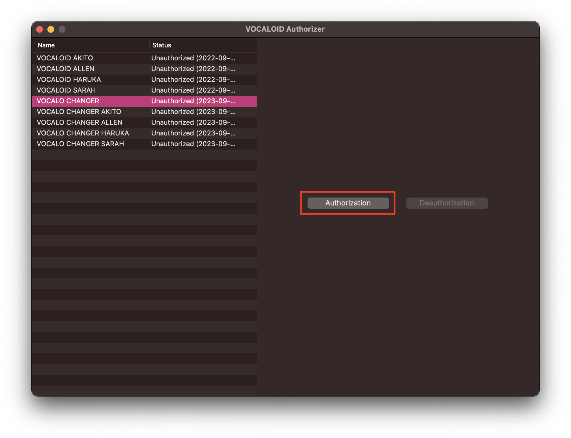This screenshot has height=438, width=571.
Task: Click VOCALO CHANGER AKITO's unauthorized status
Action: (193, 111)
